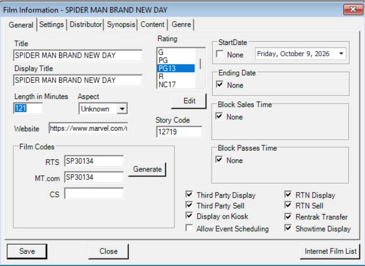The width and height of the screenshot is (365, 266).
Task: Click the empty CS code field
Action: 94,193
